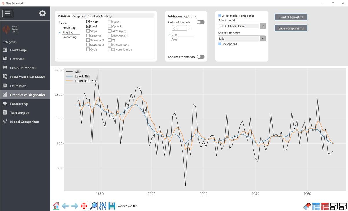Activate the pan plot tool
The image size is (348, 211).
84,206
